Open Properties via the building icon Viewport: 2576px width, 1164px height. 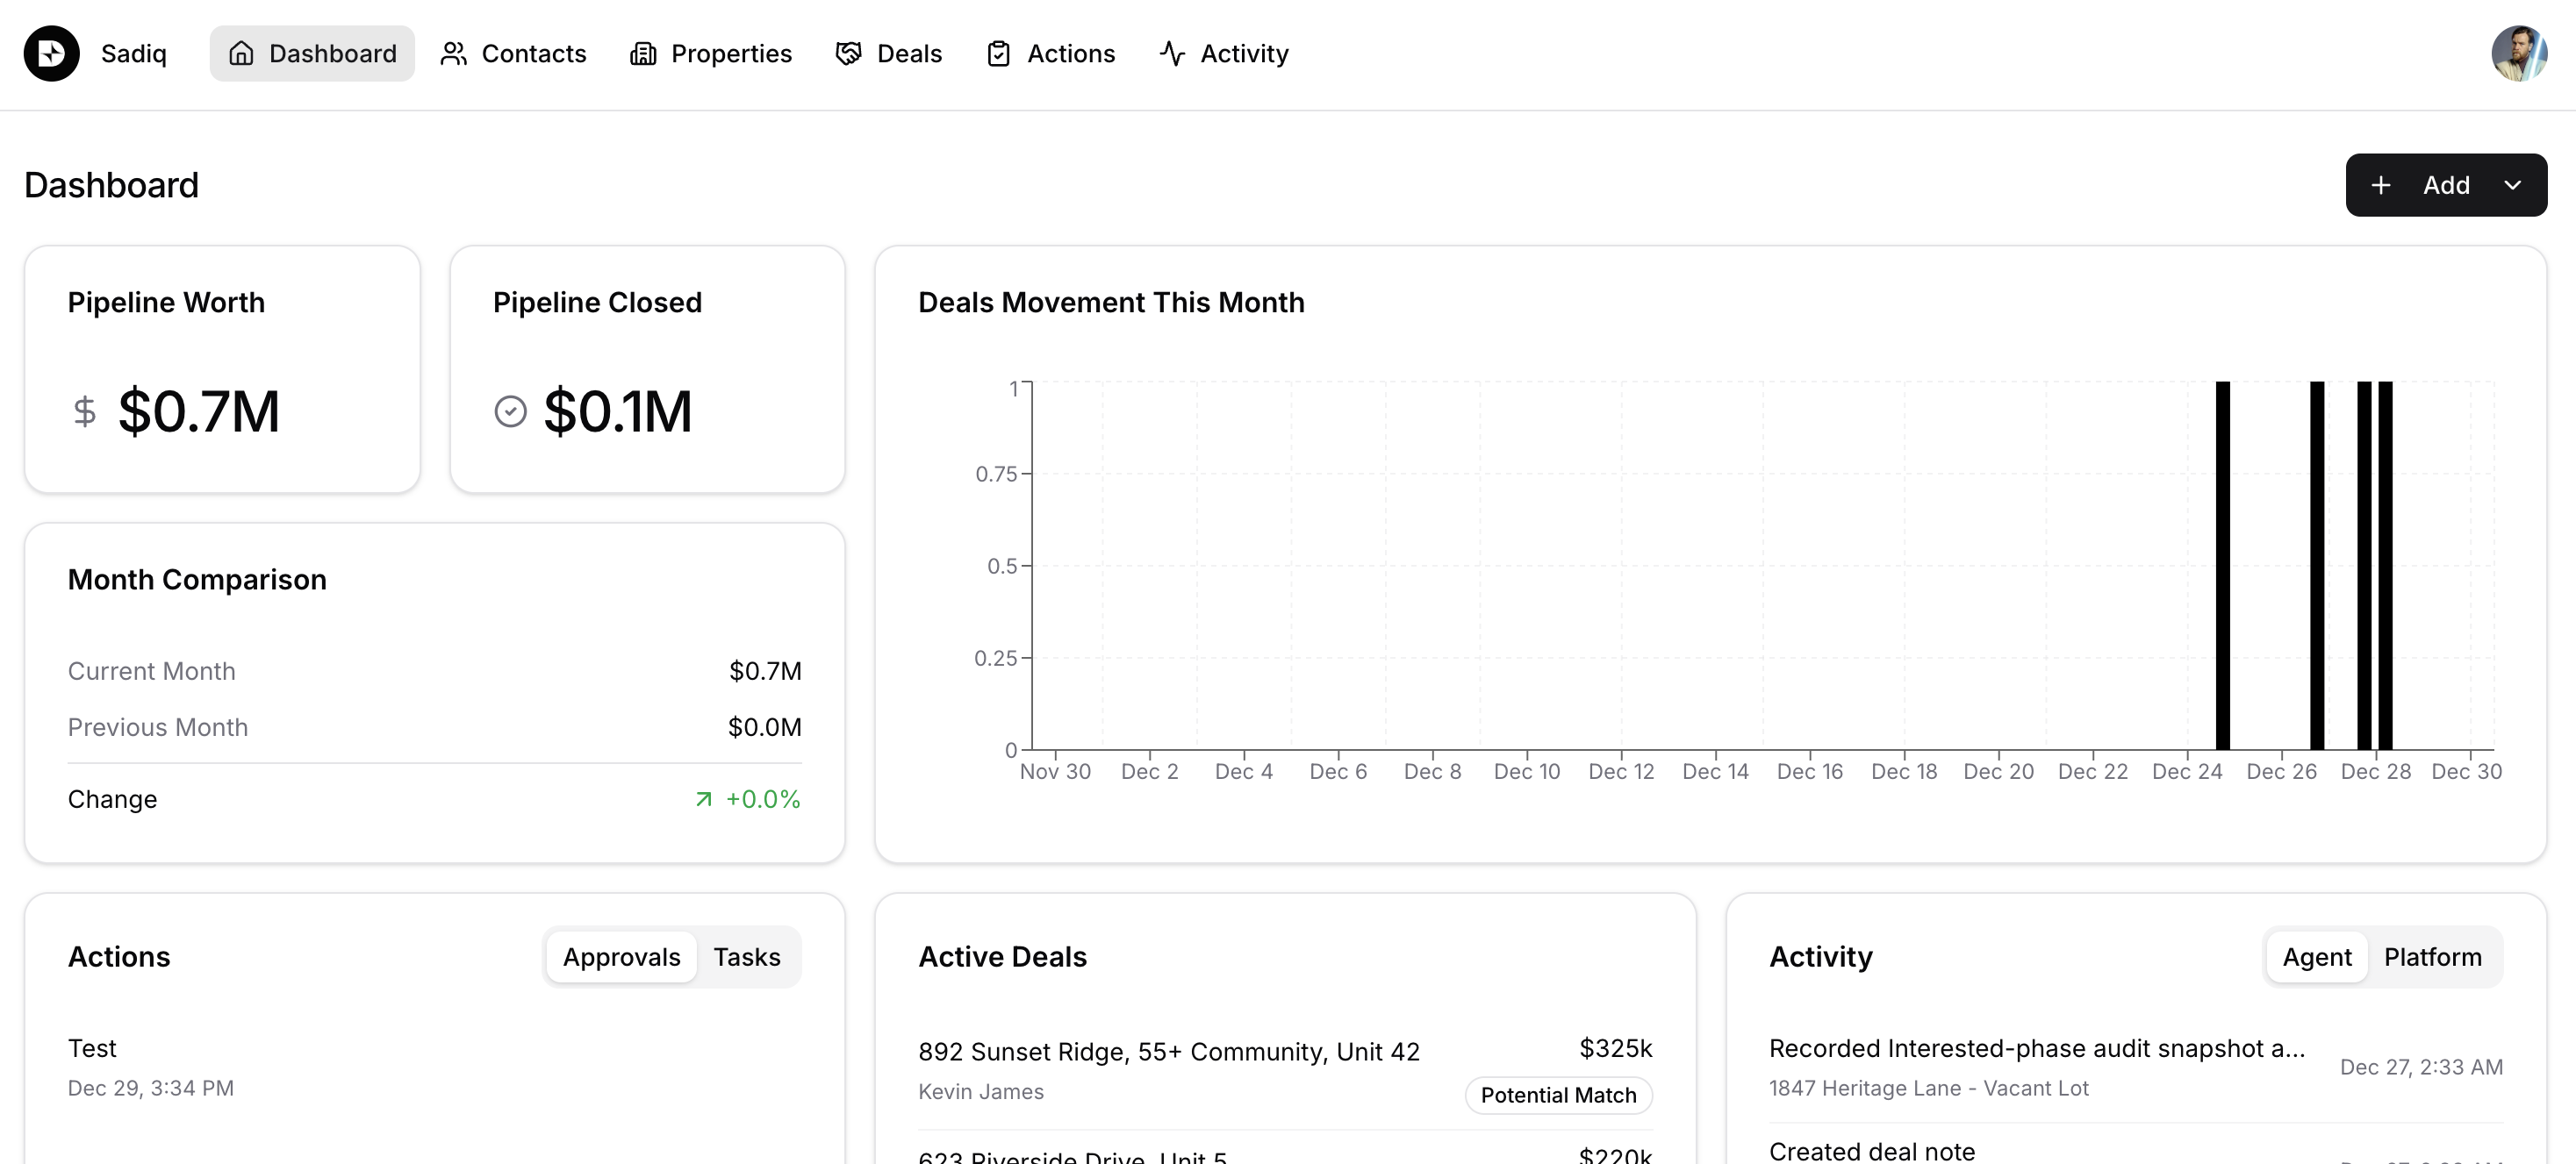pos(642,53)
